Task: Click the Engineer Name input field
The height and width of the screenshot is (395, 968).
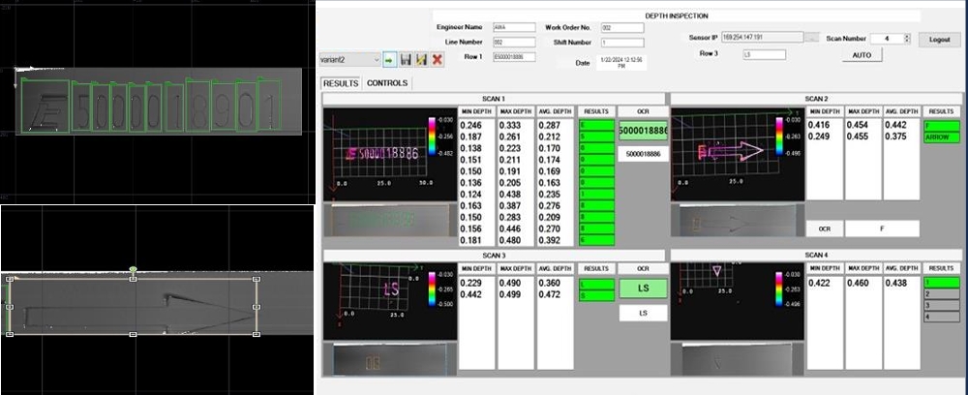Action: click(x=513, y=27)
